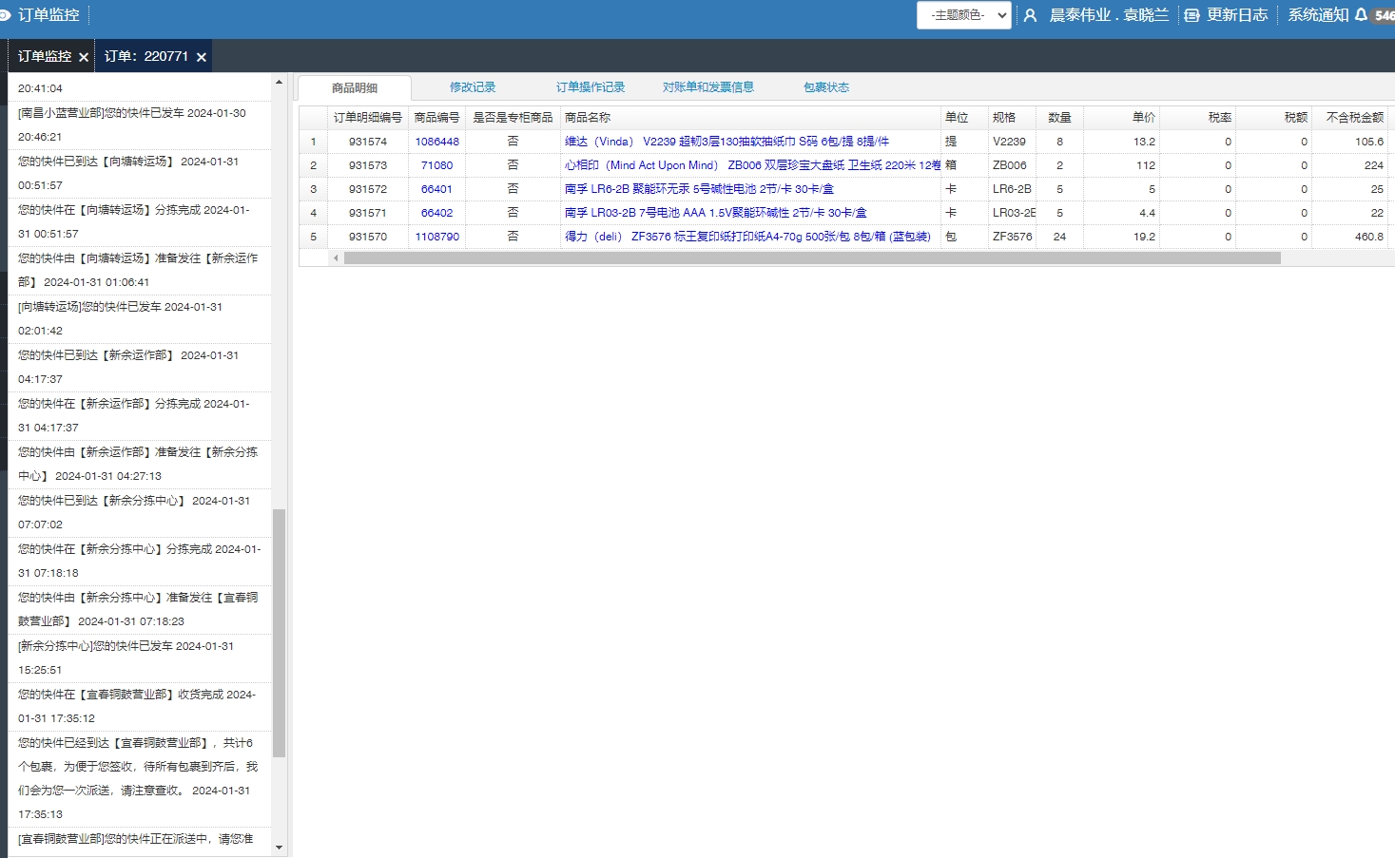
Task: Select the 商品明细 tab
Action: tap(355, 87)
